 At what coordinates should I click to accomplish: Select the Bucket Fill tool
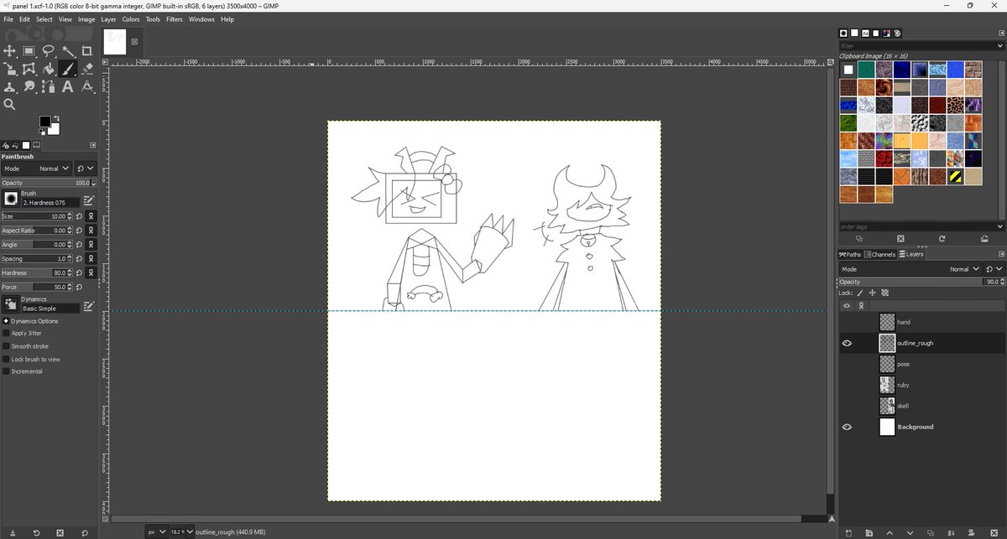pyautogui.click(x=48, y=69)
